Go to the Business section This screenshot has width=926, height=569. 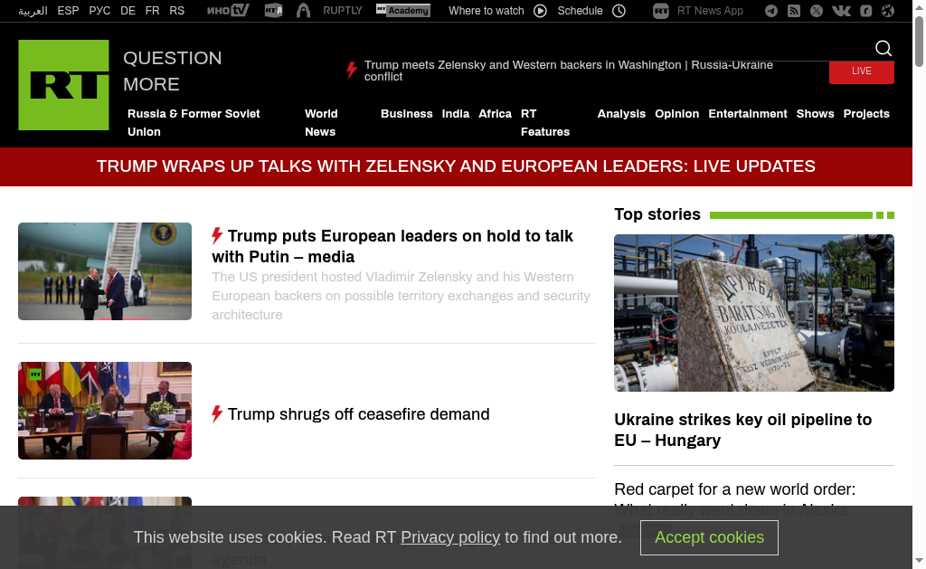point(407,113)
